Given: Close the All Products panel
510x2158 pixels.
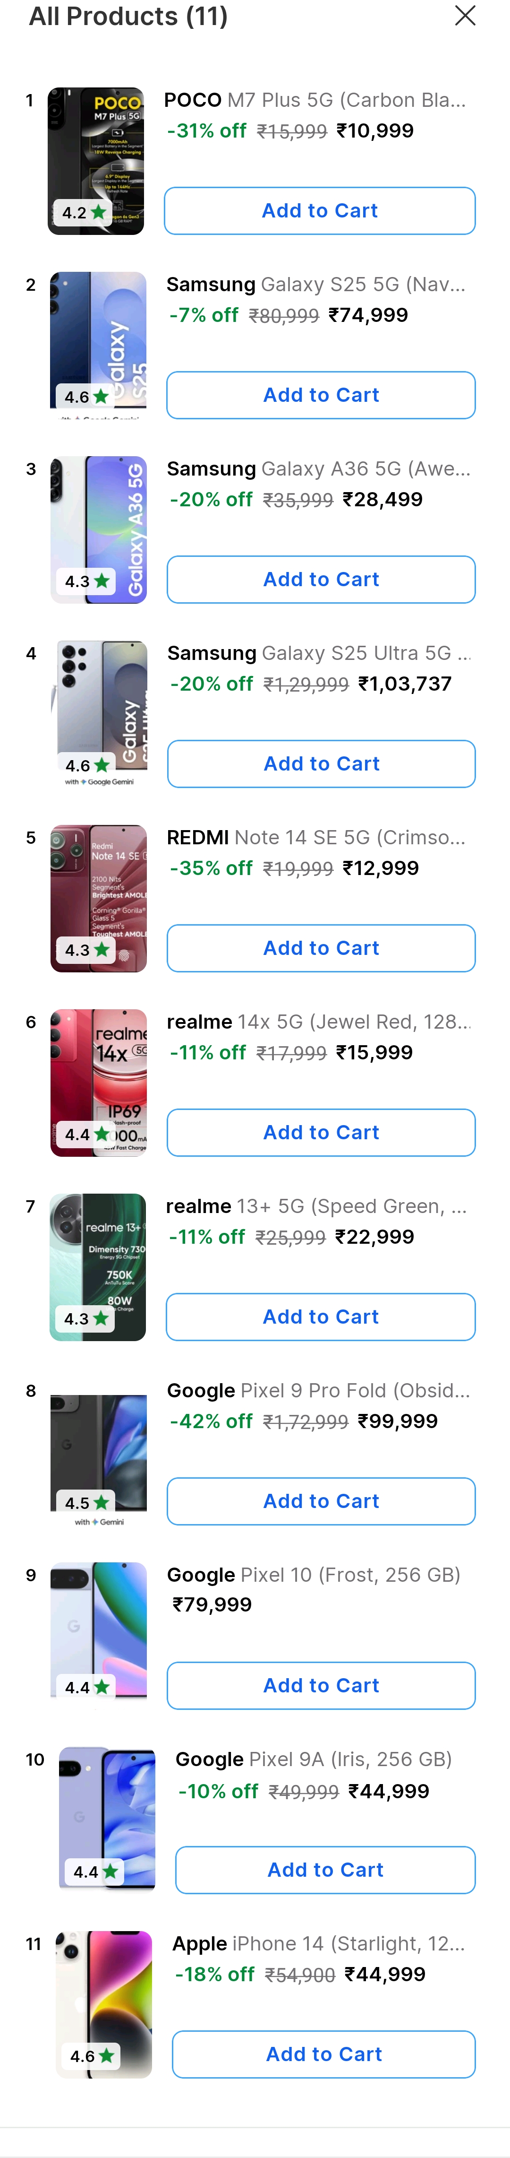Looking at the screenshot, I should (465, 16).
